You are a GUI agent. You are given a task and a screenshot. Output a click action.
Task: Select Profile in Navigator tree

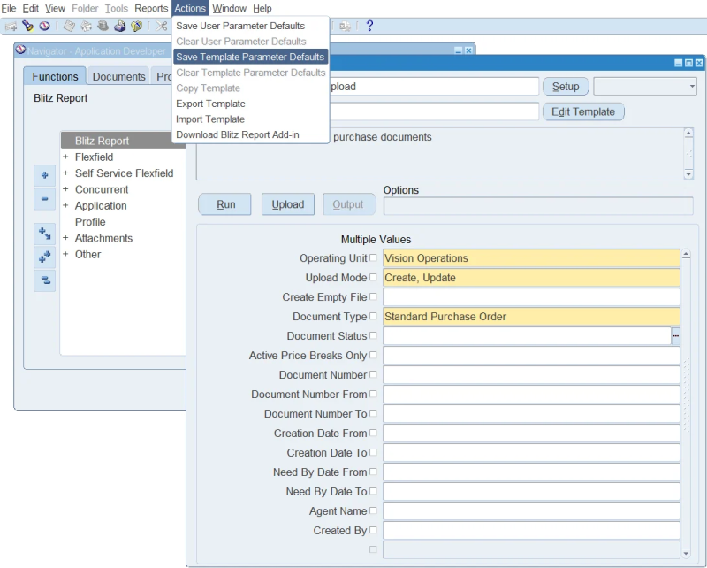[90, 222]
